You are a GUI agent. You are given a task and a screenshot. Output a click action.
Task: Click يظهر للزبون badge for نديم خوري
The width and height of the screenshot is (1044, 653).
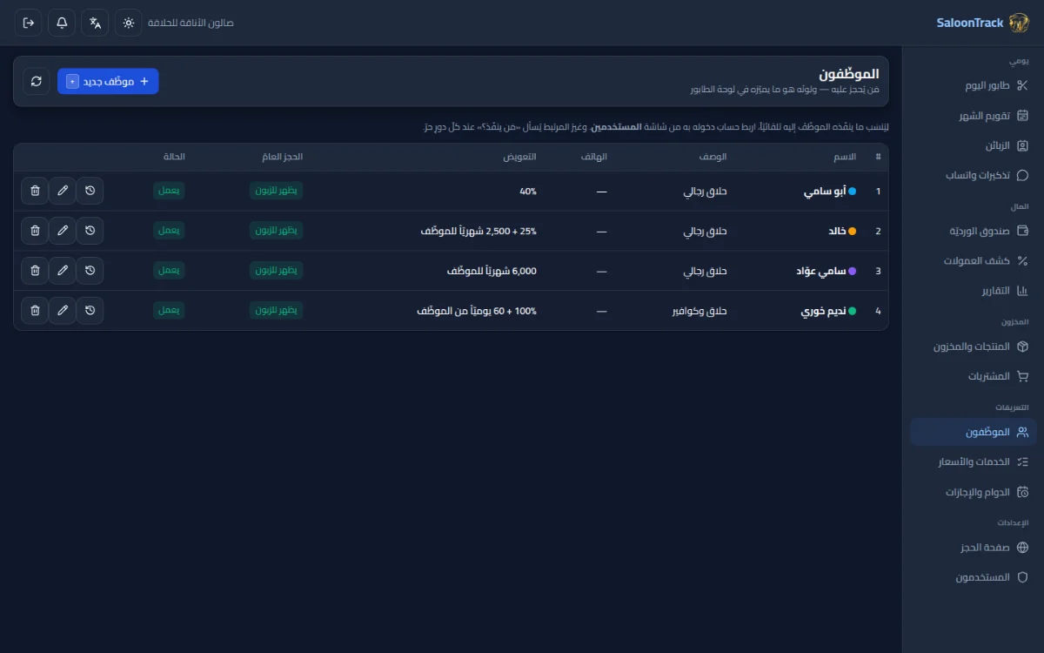click(277, 311)
